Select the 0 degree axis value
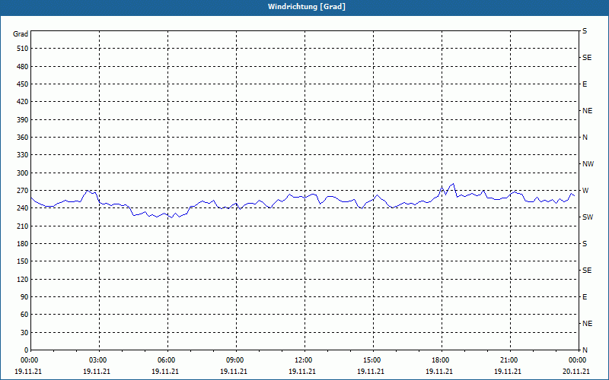Screen dimensions: 609x380 [26, 350]
